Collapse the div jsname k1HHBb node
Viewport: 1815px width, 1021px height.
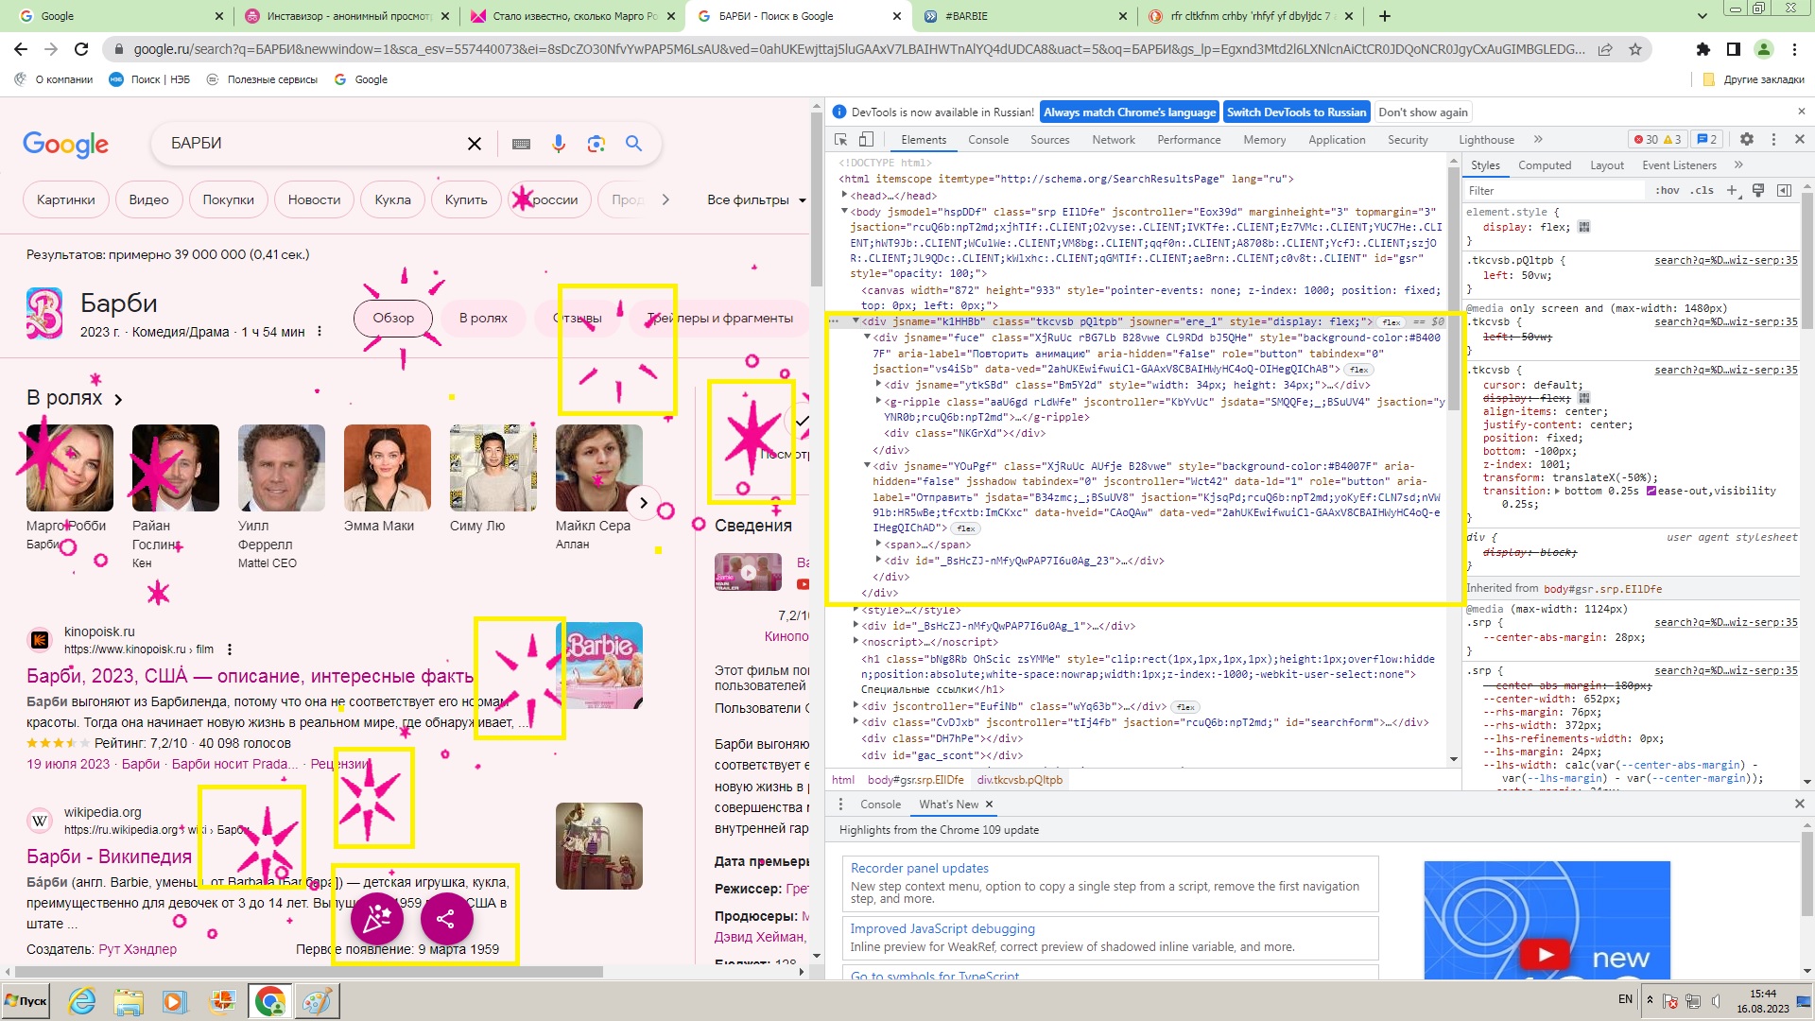(856, 321)
